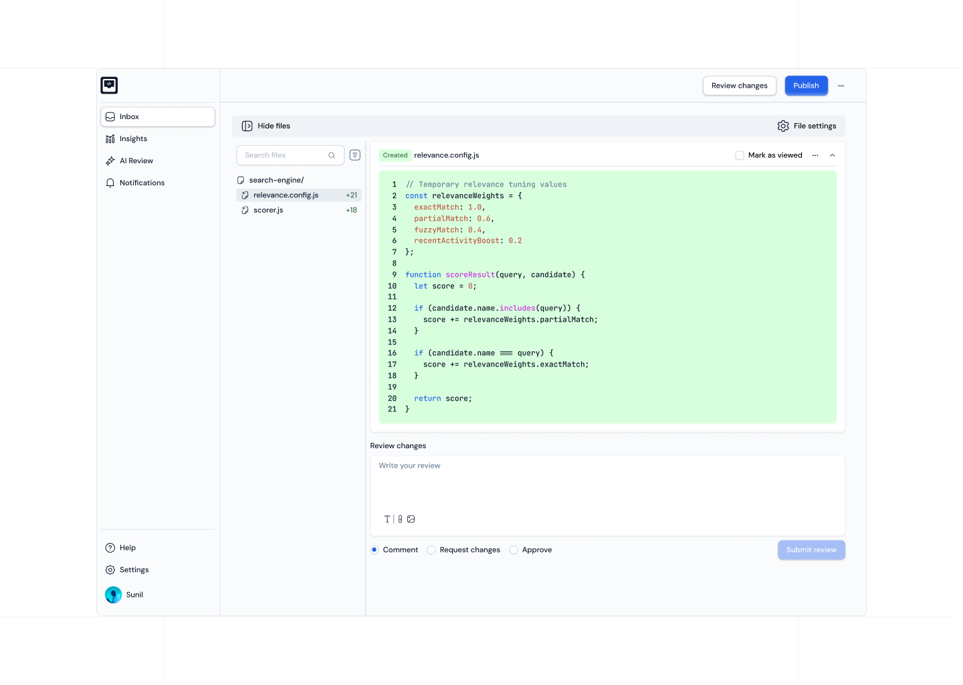Click the relevance.config.js diff header filename
Viewport: 963px width, 685px height.
[x=447, y=155]
